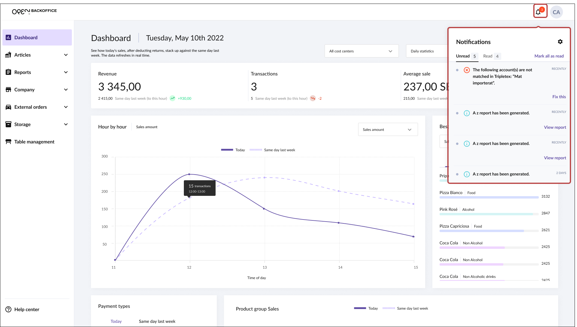The width and height of the screenshot is (577, 327).
Task: Click the Fix this link
Action: point(559,97)
